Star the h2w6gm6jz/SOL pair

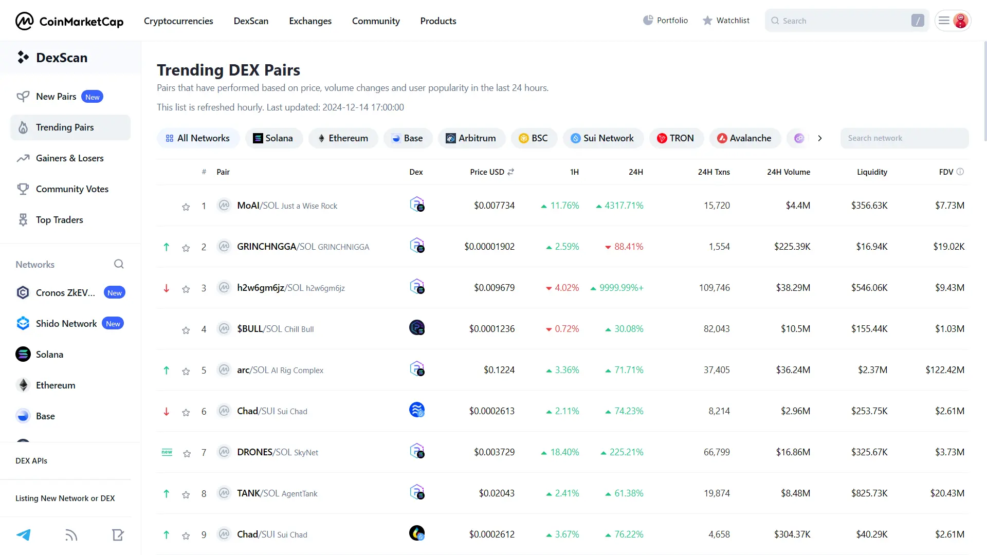coord(186,289)
